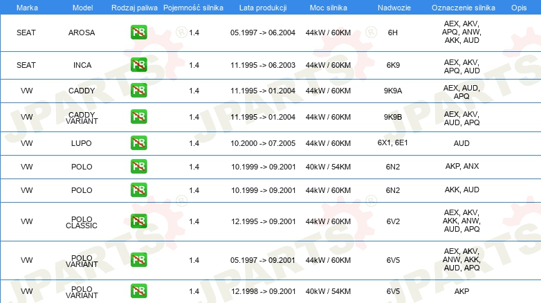The width and height of the screenshot is (541, 303).
Task: Click the fuel icon in SEAT AROSA row
Action: point(138,33)
